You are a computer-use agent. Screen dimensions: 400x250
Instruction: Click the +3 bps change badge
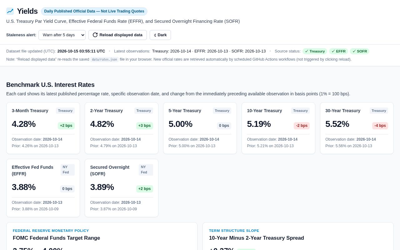coord(145,126)
